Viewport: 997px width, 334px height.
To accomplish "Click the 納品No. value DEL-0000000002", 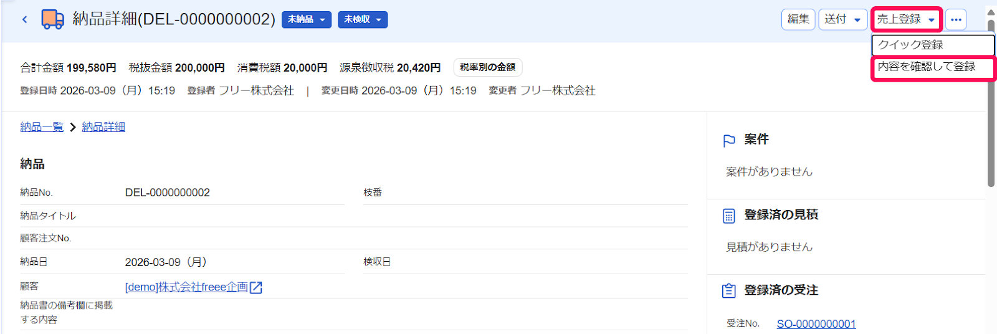I will point(168,193).
